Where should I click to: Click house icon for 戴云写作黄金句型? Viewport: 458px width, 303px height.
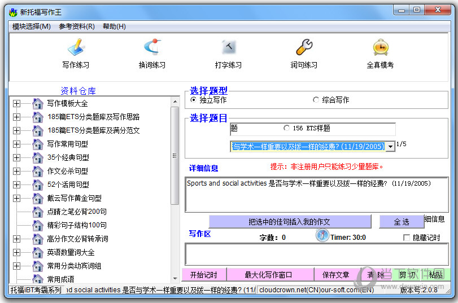coord(38,198)
